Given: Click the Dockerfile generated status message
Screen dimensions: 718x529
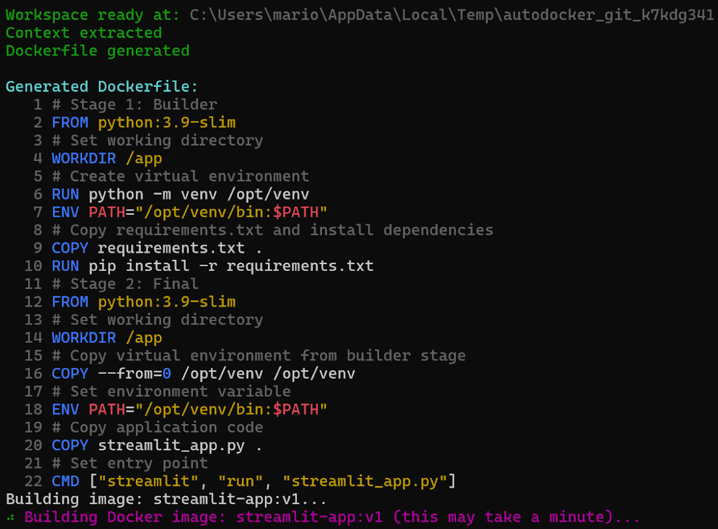Looking at the screenshot, I should [x=97, y=50].
